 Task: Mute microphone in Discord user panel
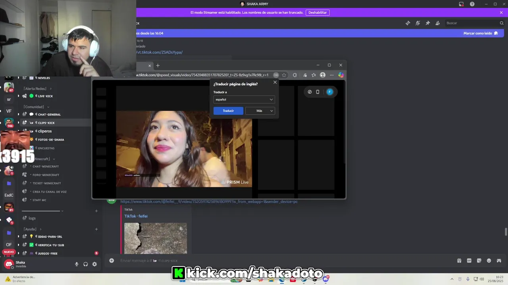click(77, 264)
